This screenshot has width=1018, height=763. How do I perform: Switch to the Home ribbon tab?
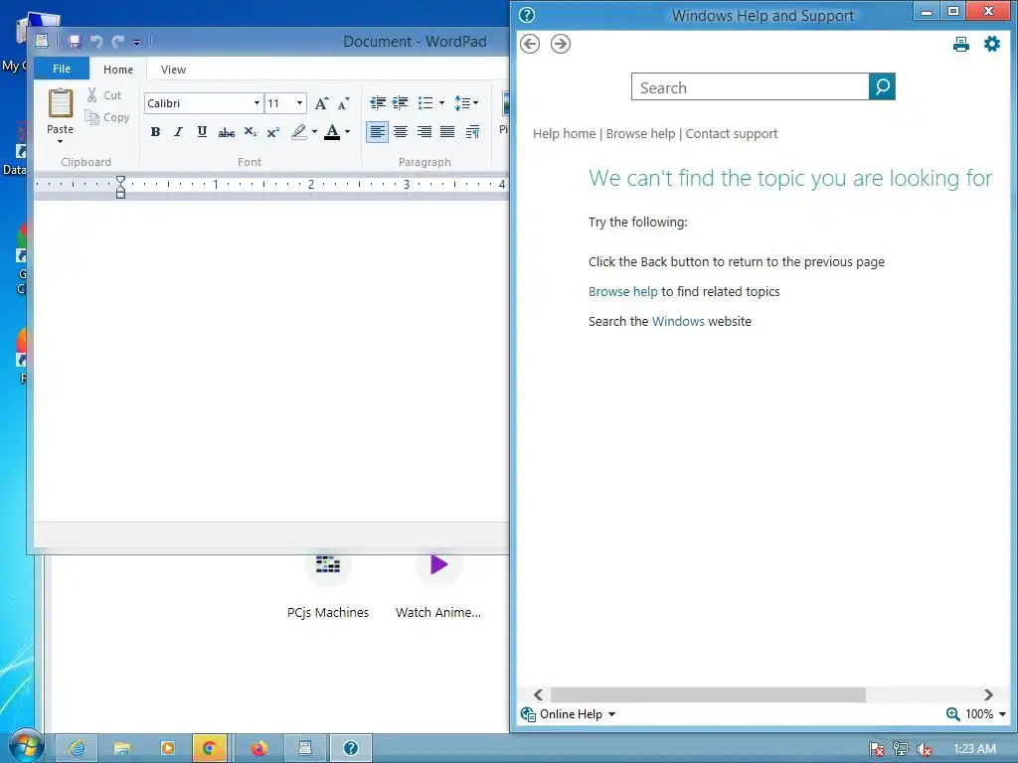(118, 70)
